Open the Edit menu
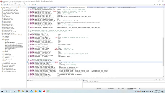The height and width of the screenshot is (93, 165). point(4,3)
